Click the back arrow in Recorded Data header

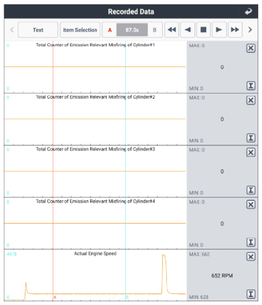pos(248,12)
